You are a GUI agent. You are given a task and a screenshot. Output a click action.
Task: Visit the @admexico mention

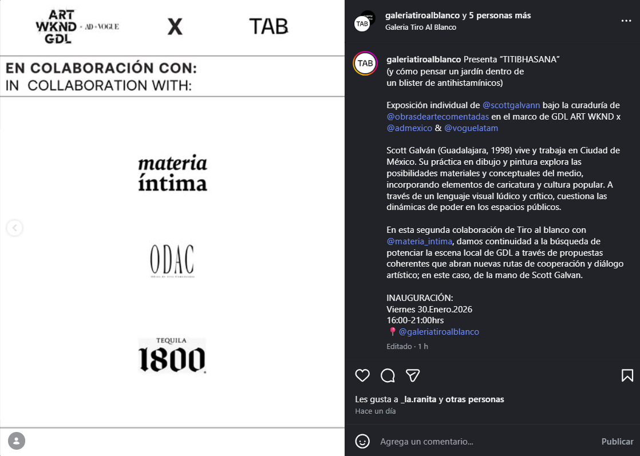coord(409,128)
